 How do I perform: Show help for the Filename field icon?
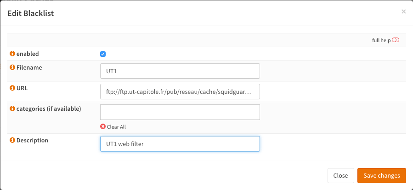[12, 68]
